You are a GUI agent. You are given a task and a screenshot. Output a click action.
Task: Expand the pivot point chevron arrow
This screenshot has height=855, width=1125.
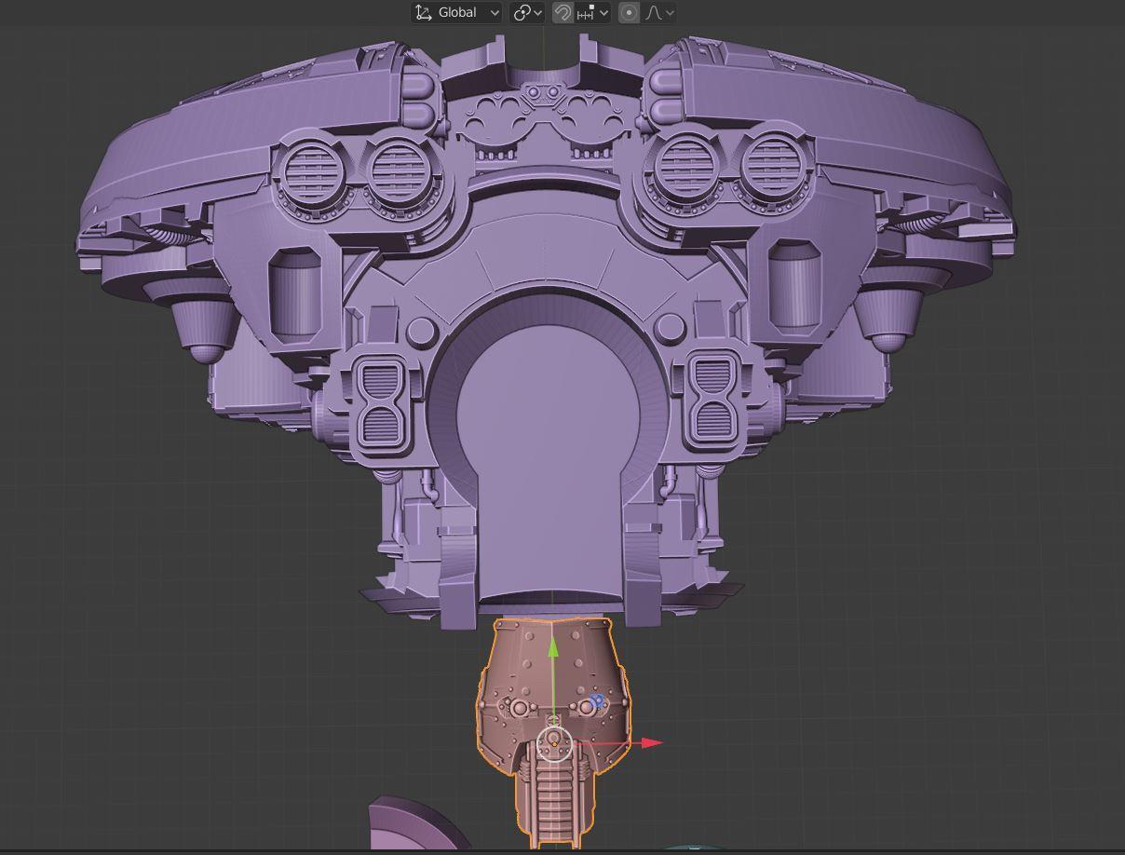tap(538, 13)
